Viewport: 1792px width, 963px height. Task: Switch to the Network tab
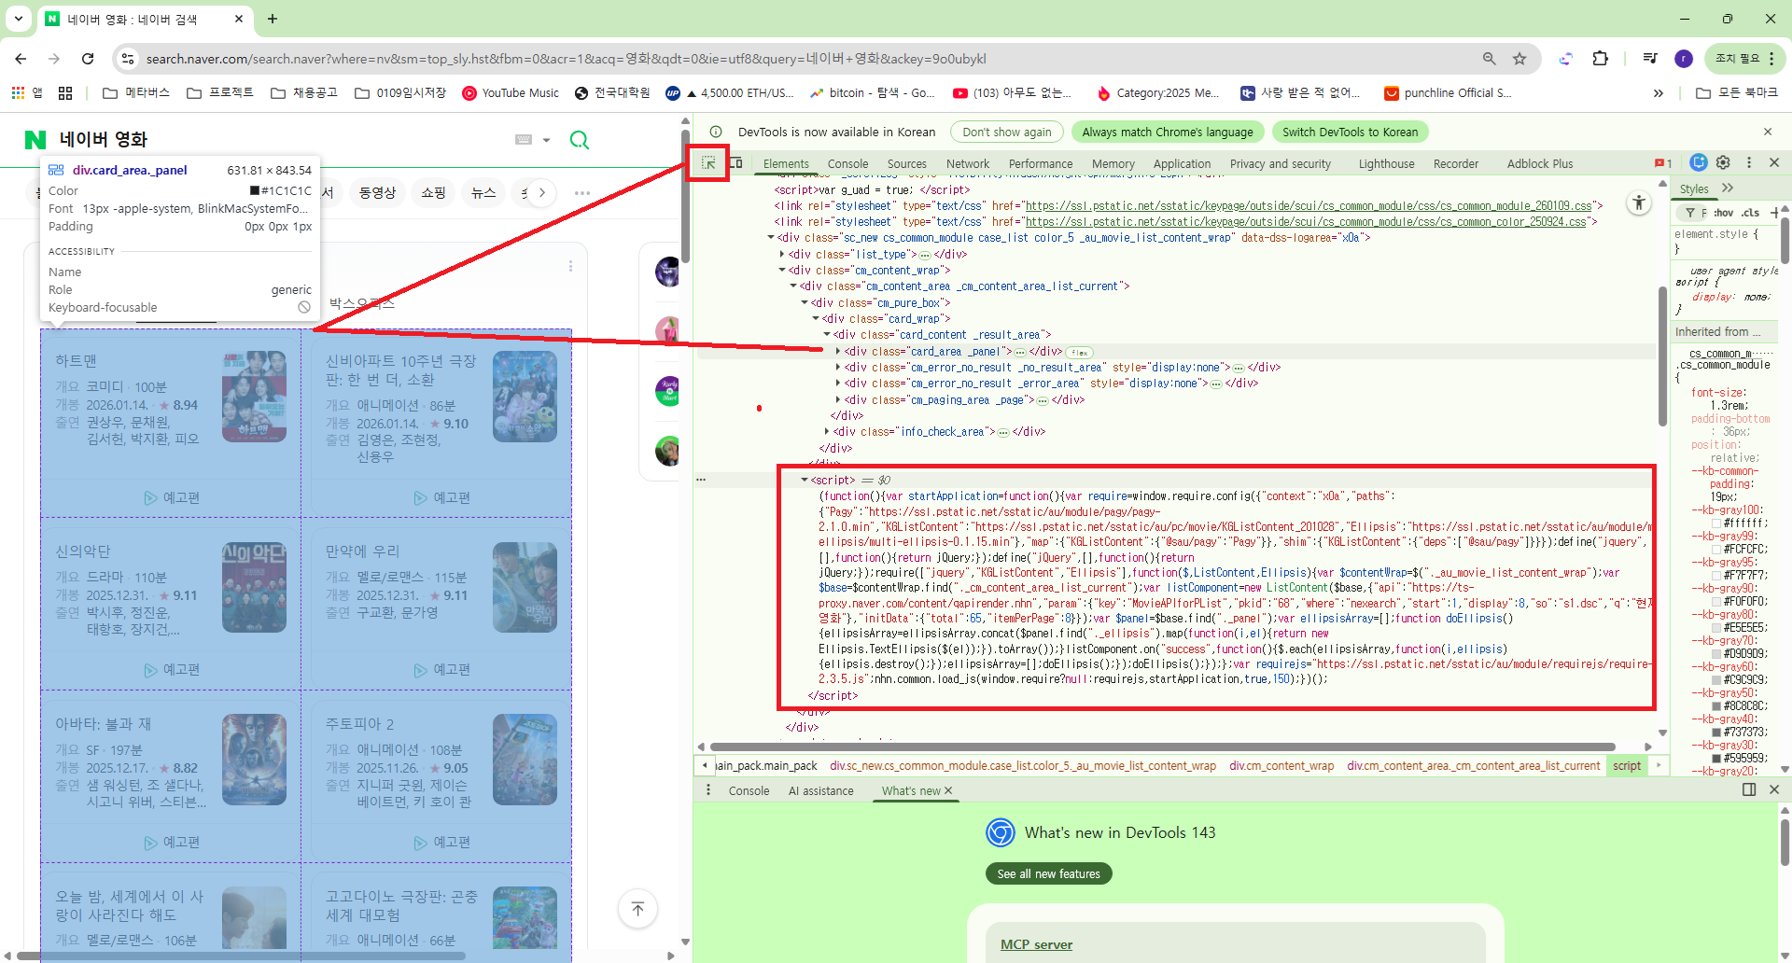tap(968, 163)
